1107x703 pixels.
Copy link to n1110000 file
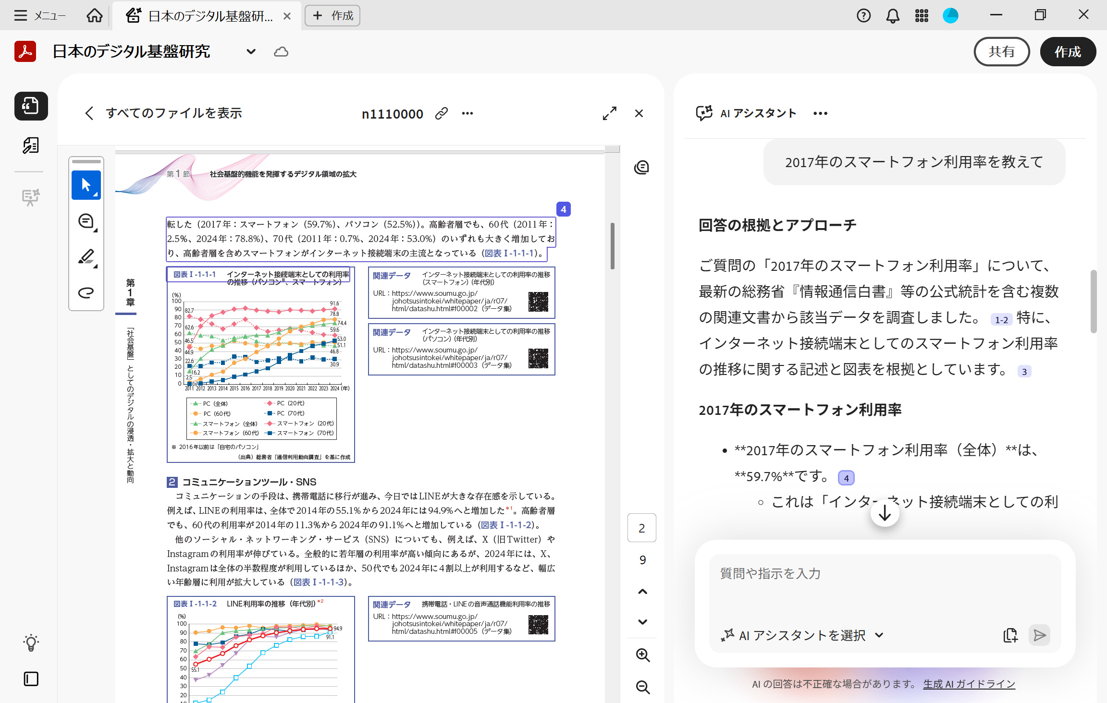(441, 114)
